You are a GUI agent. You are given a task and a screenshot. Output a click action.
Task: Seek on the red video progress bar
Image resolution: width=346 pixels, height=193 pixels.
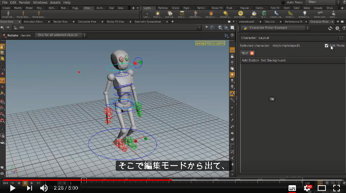click(x=87, y=180)
